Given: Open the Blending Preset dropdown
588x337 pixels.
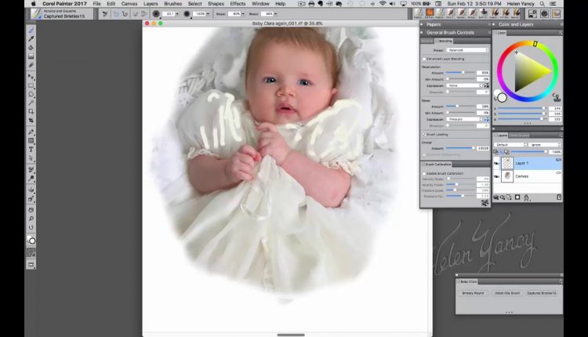Looking at the screenshot, I should click(x=469, y=50).
